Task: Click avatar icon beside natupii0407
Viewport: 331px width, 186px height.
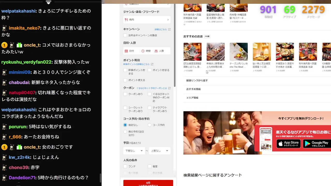Action: [x=4, y=93]
